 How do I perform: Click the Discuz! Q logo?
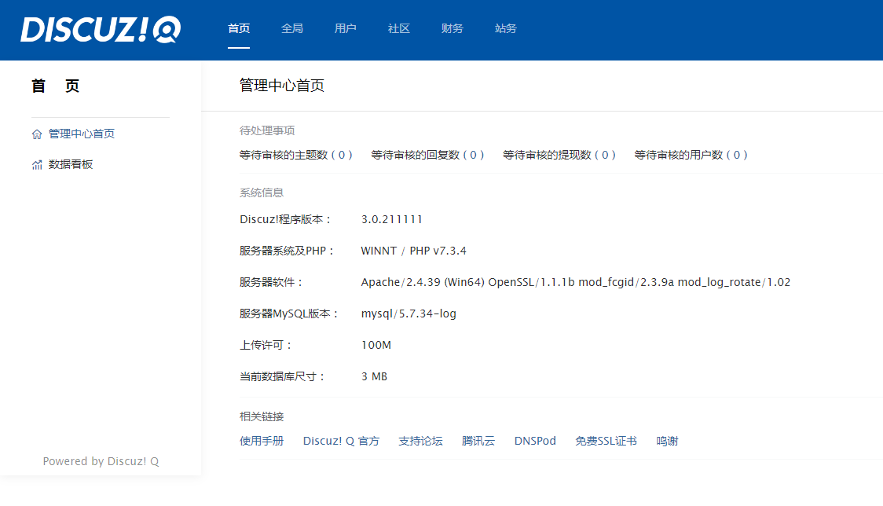101,29
